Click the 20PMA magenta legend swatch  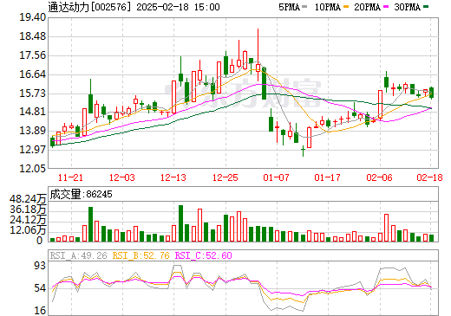(386, 7)
